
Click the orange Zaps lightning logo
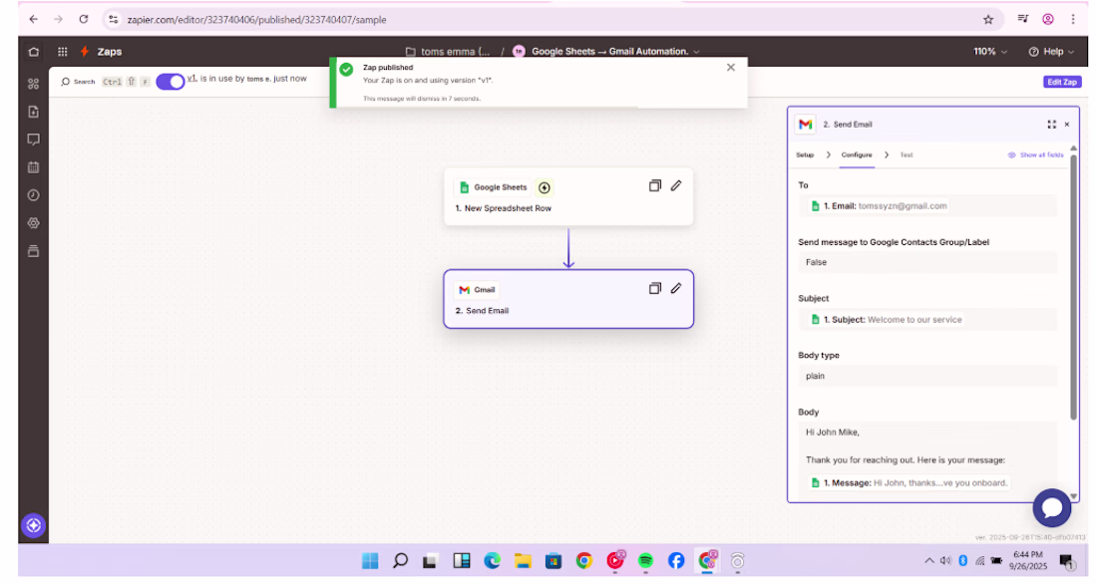click(x=85, y=52)
